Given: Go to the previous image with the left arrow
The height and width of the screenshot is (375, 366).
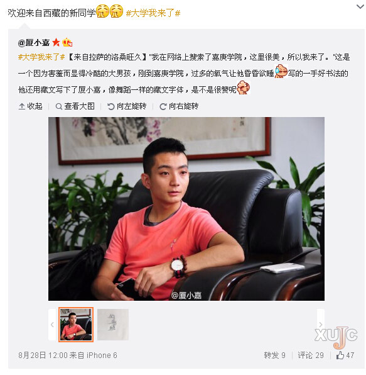Looking at the screenshot, I should [52, 325].
